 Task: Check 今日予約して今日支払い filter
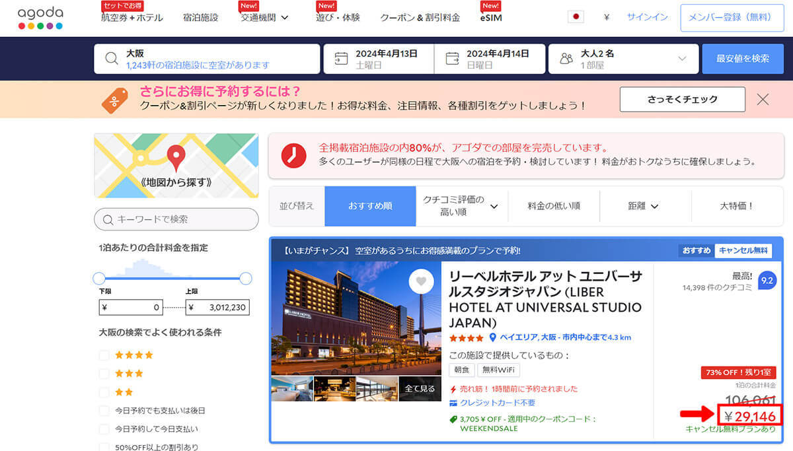click(104, 429)
